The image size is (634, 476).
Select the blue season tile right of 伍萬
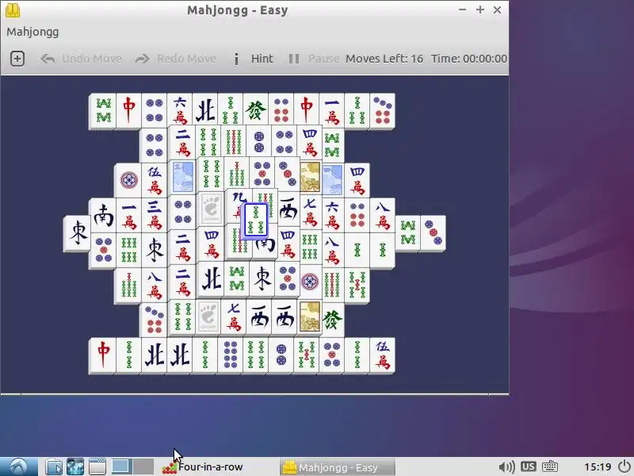(183, 176)
